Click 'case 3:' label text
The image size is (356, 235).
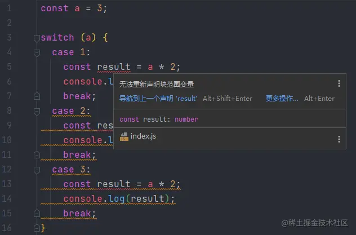tap(71, 170)
